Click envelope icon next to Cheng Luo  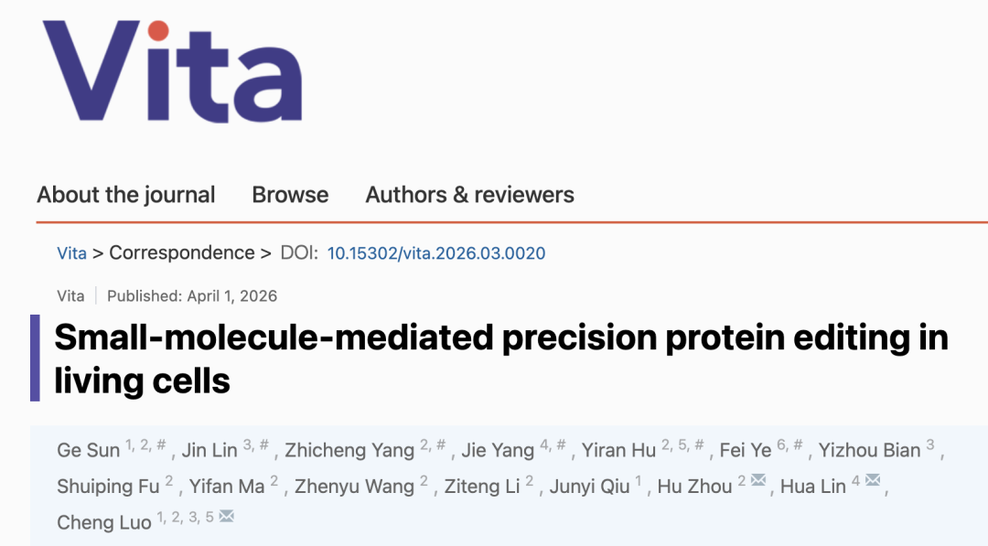(x=226, y=517)
